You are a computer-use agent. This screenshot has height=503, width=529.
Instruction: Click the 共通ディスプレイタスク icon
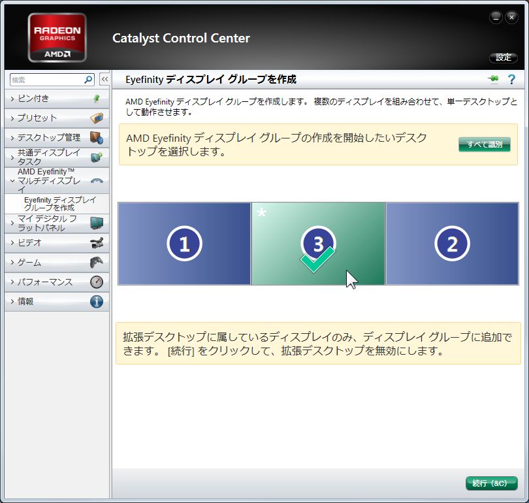(97, 157)
